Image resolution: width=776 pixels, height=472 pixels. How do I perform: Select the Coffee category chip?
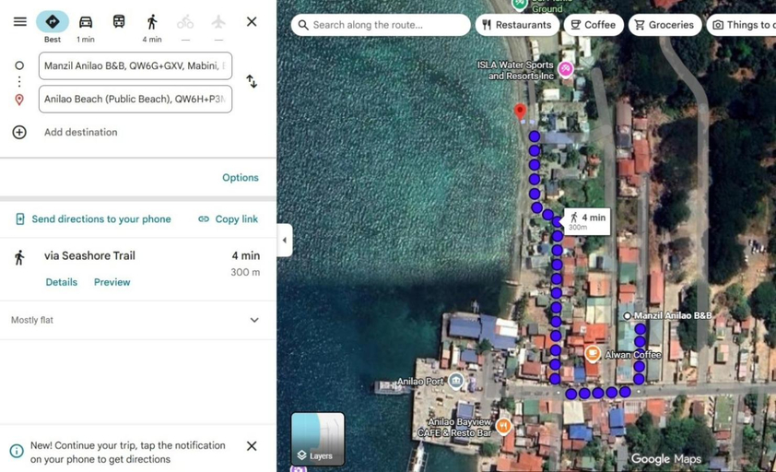(593, 25)
